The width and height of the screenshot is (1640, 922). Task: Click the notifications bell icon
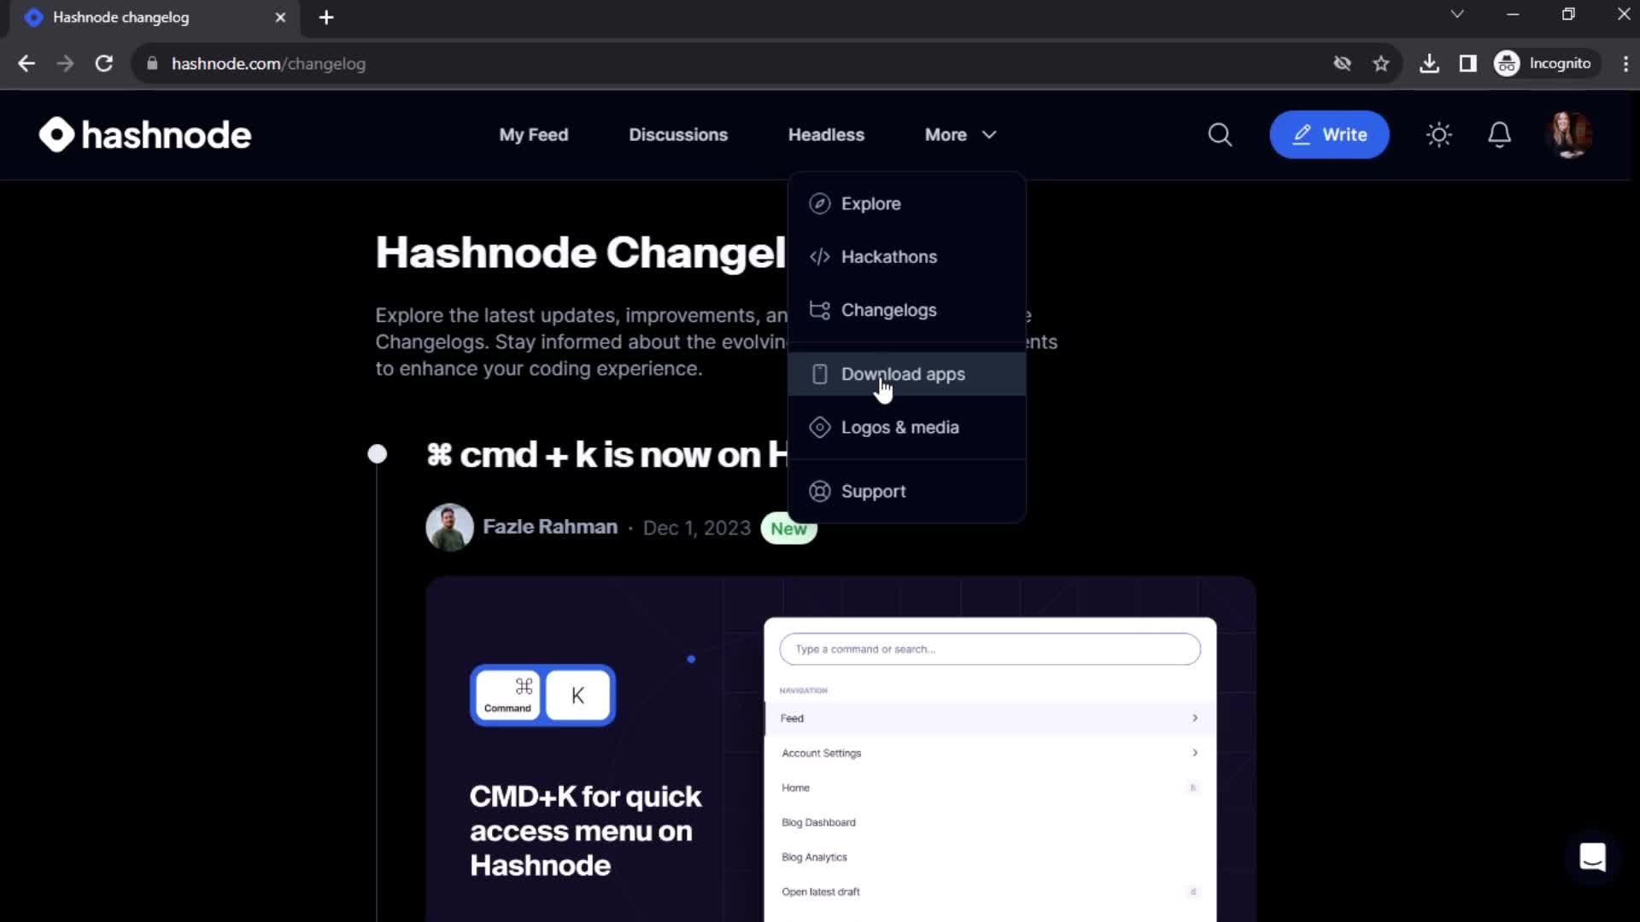pos(1500,134)
